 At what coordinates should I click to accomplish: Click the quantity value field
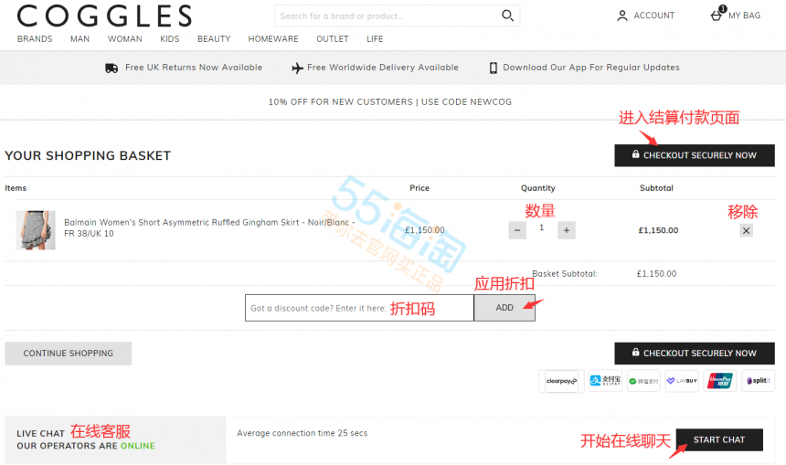(x=541, y=227)
